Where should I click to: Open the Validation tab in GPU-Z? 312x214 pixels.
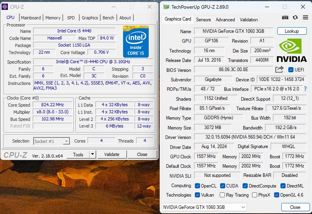(249, 19)
